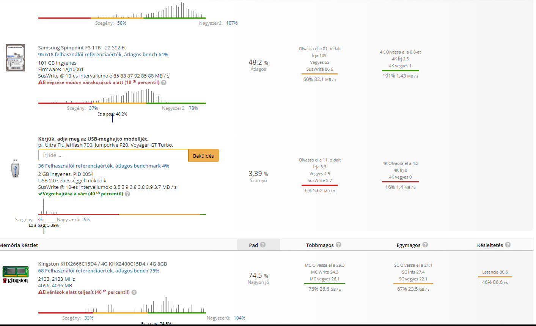Click USB 4K result 16% 1,4 MB/s

pos(400,187)
